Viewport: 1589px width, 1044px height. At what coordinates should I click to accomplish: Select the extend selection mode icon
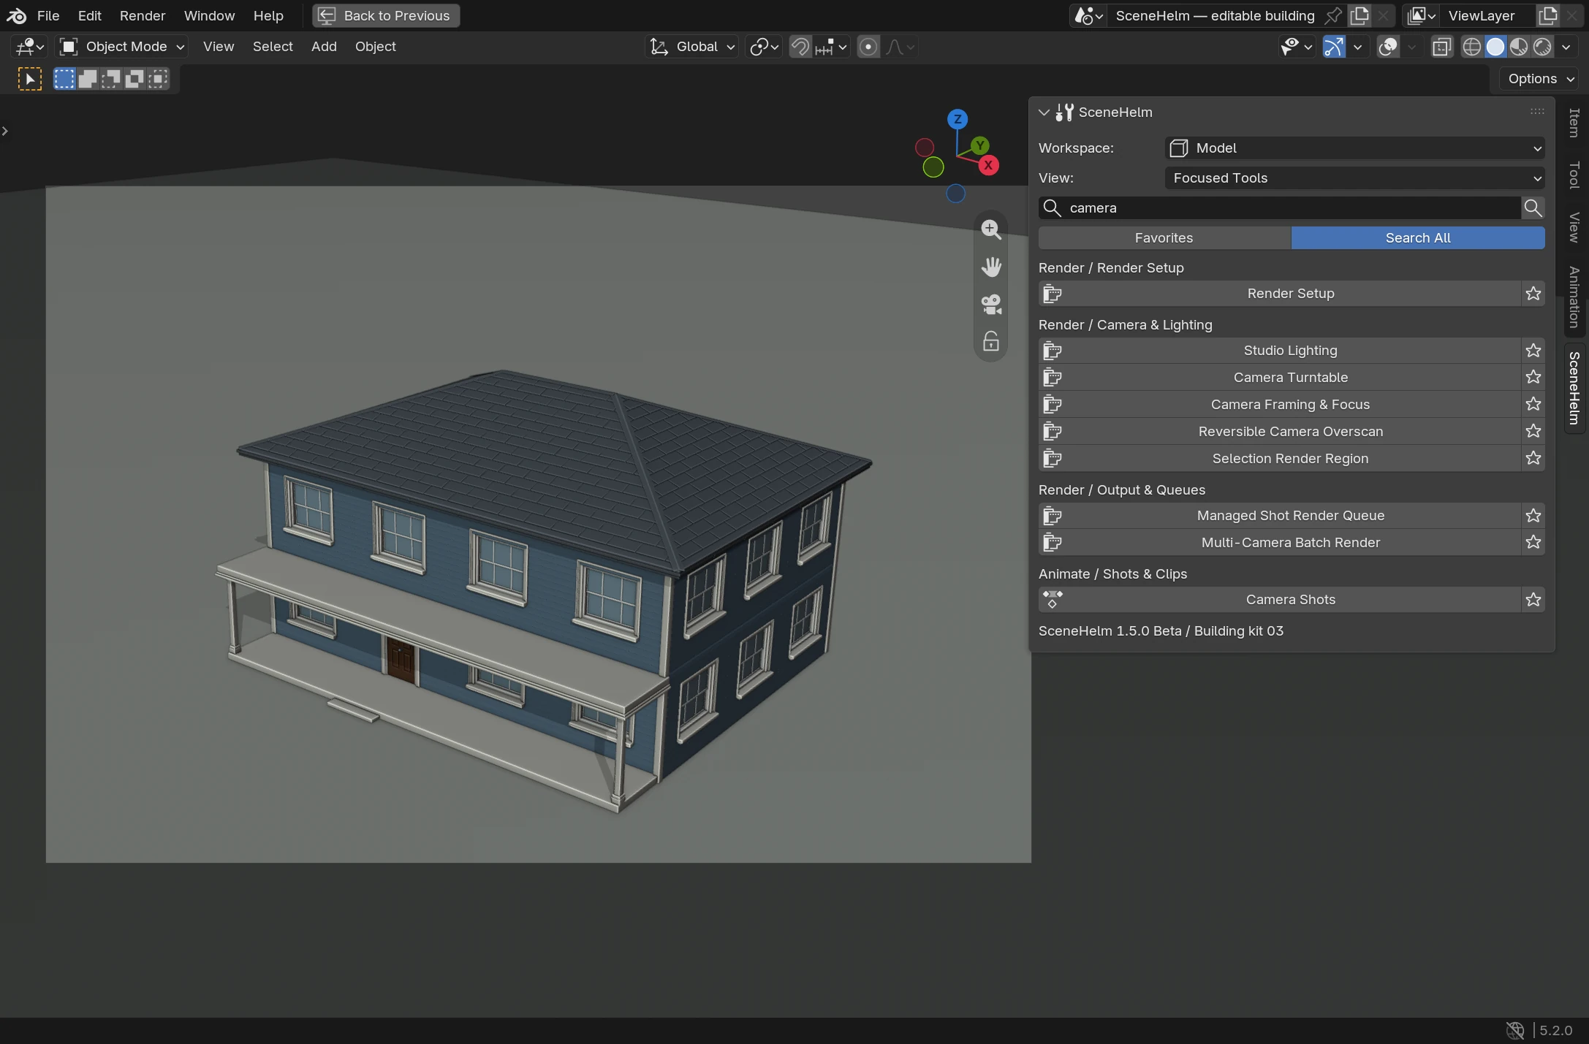(88, 79)
